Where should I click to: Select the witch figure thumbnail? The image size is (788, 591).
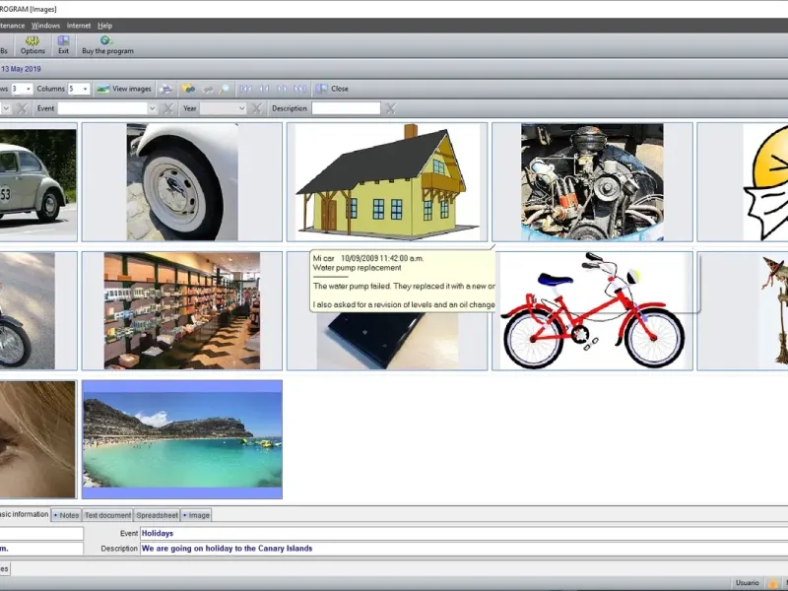(x=743, y=311)
